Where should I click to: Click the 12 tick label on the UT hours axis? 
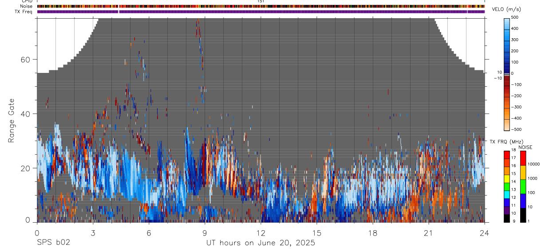tap(261, 232)
